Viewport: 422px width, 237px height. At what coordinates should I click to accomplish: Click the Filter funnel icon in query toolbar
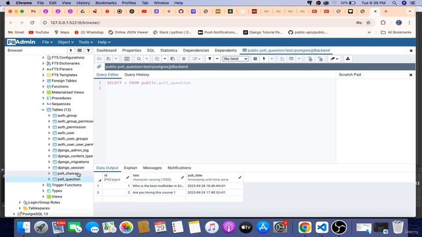(210, 59)
